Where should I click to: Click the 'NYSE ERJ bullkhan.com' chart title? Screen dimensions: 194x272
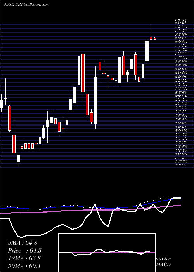point(26,5)
